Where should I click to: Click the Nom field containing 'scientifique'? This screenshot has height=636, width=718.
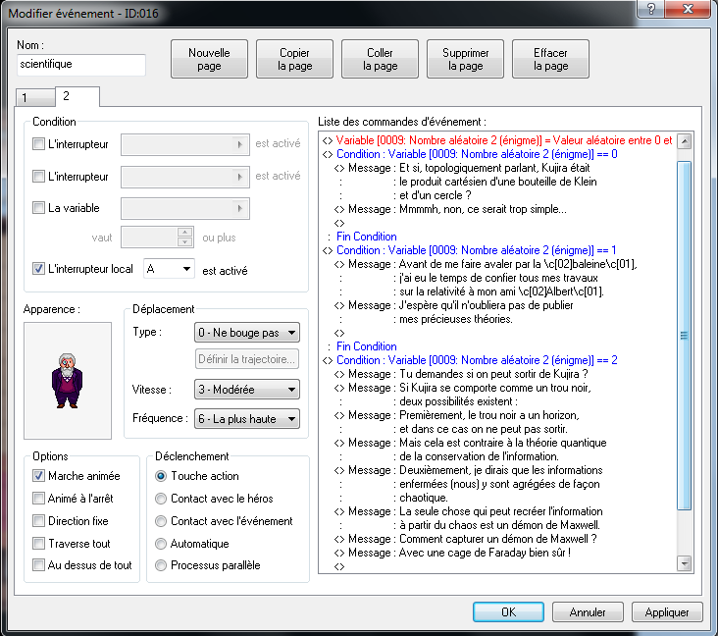coord(81,65)
